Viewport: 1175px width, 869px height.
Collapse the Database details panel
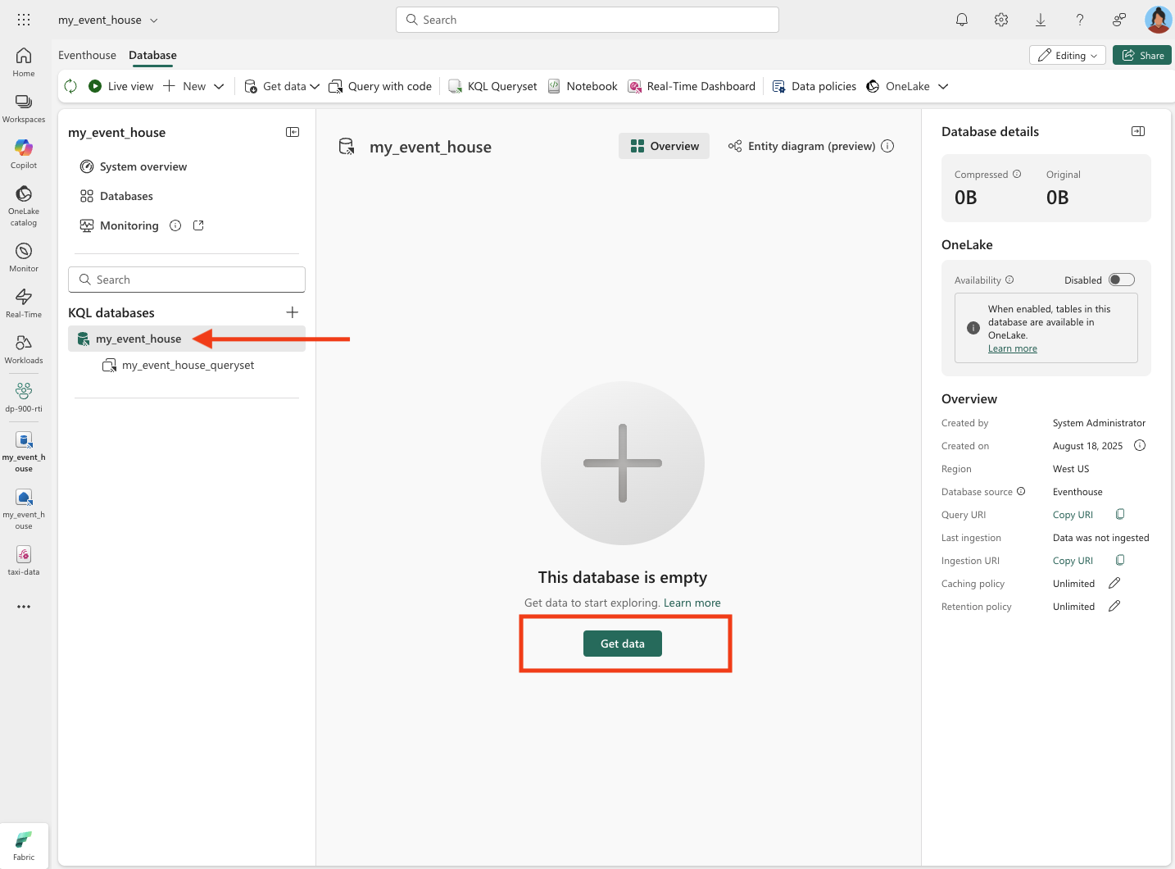pos(1138,131)
